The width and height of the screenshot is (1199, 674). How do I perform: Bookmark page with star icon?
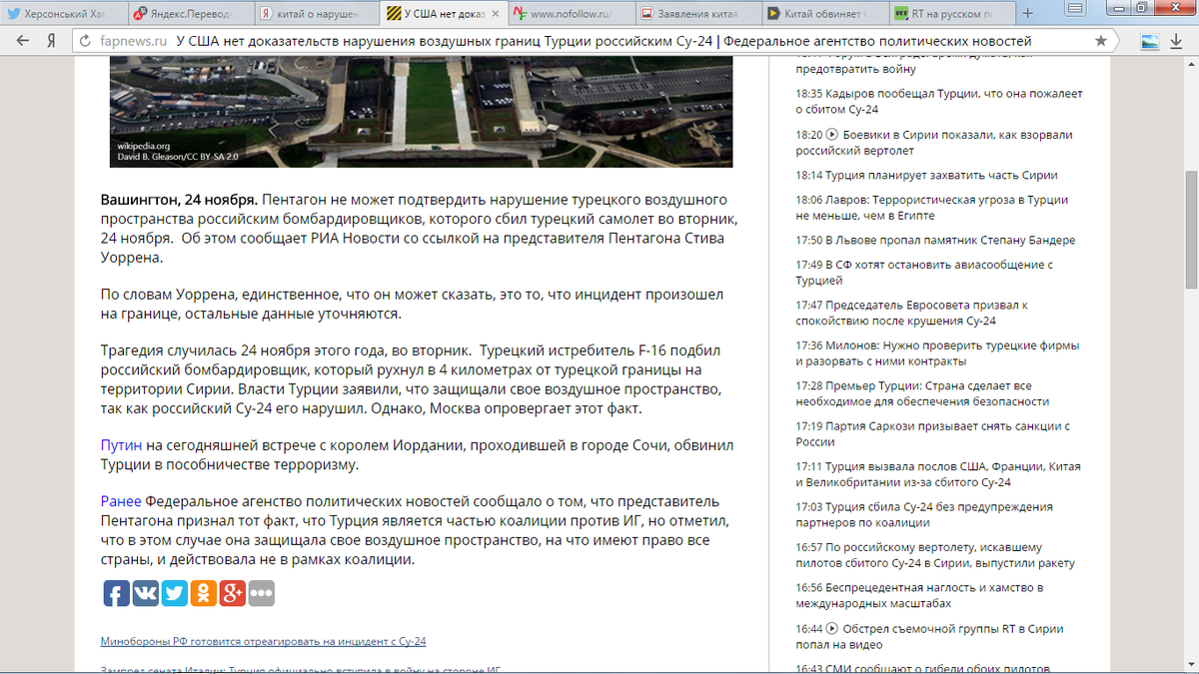click(1100, 41)
